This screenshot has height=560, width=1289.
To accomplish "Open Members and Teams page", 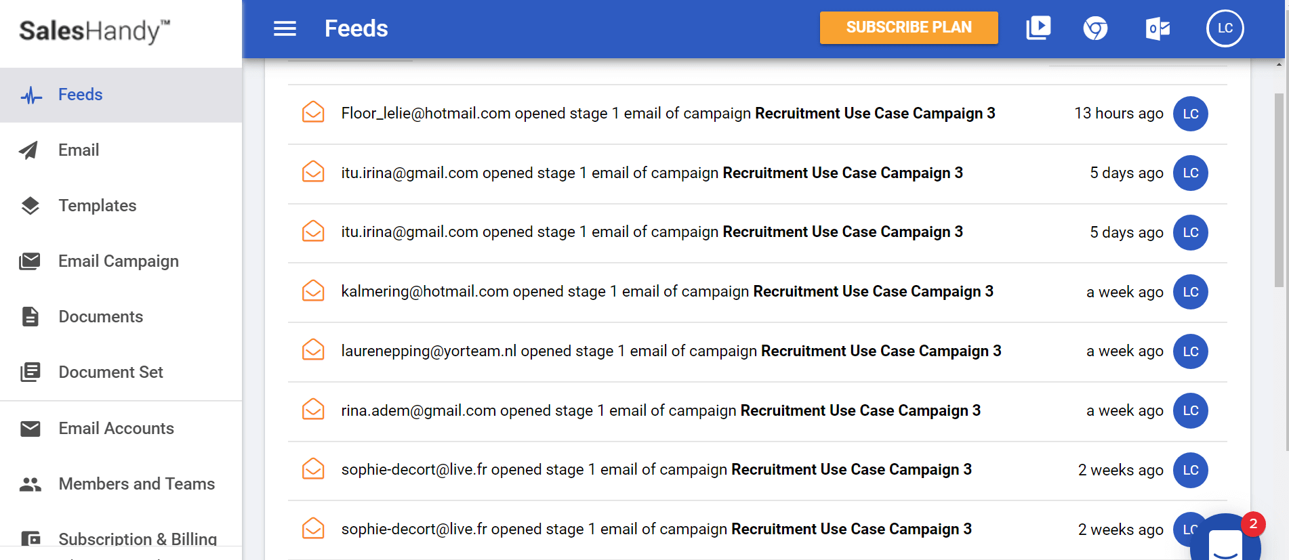I will pos(136,484).
